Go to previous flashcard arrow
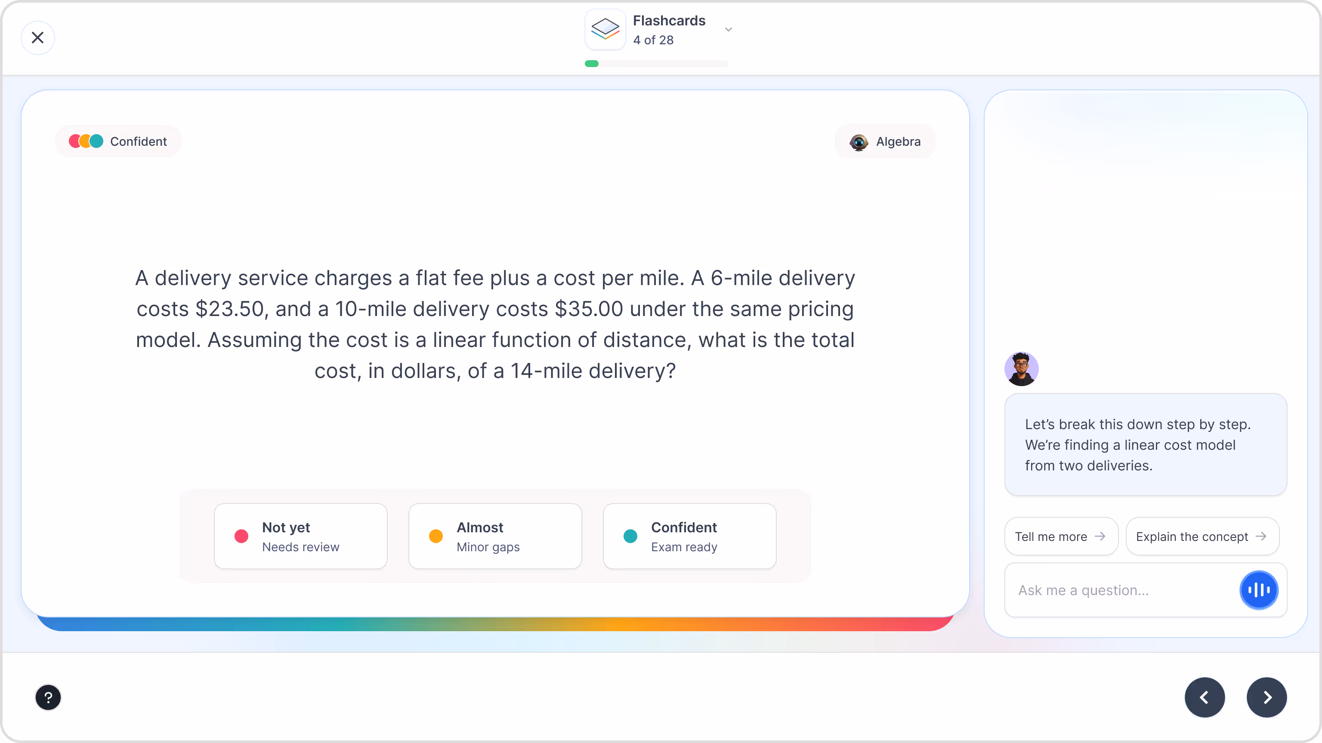This screenshot has height=743, width=1322. (1205, 697)
